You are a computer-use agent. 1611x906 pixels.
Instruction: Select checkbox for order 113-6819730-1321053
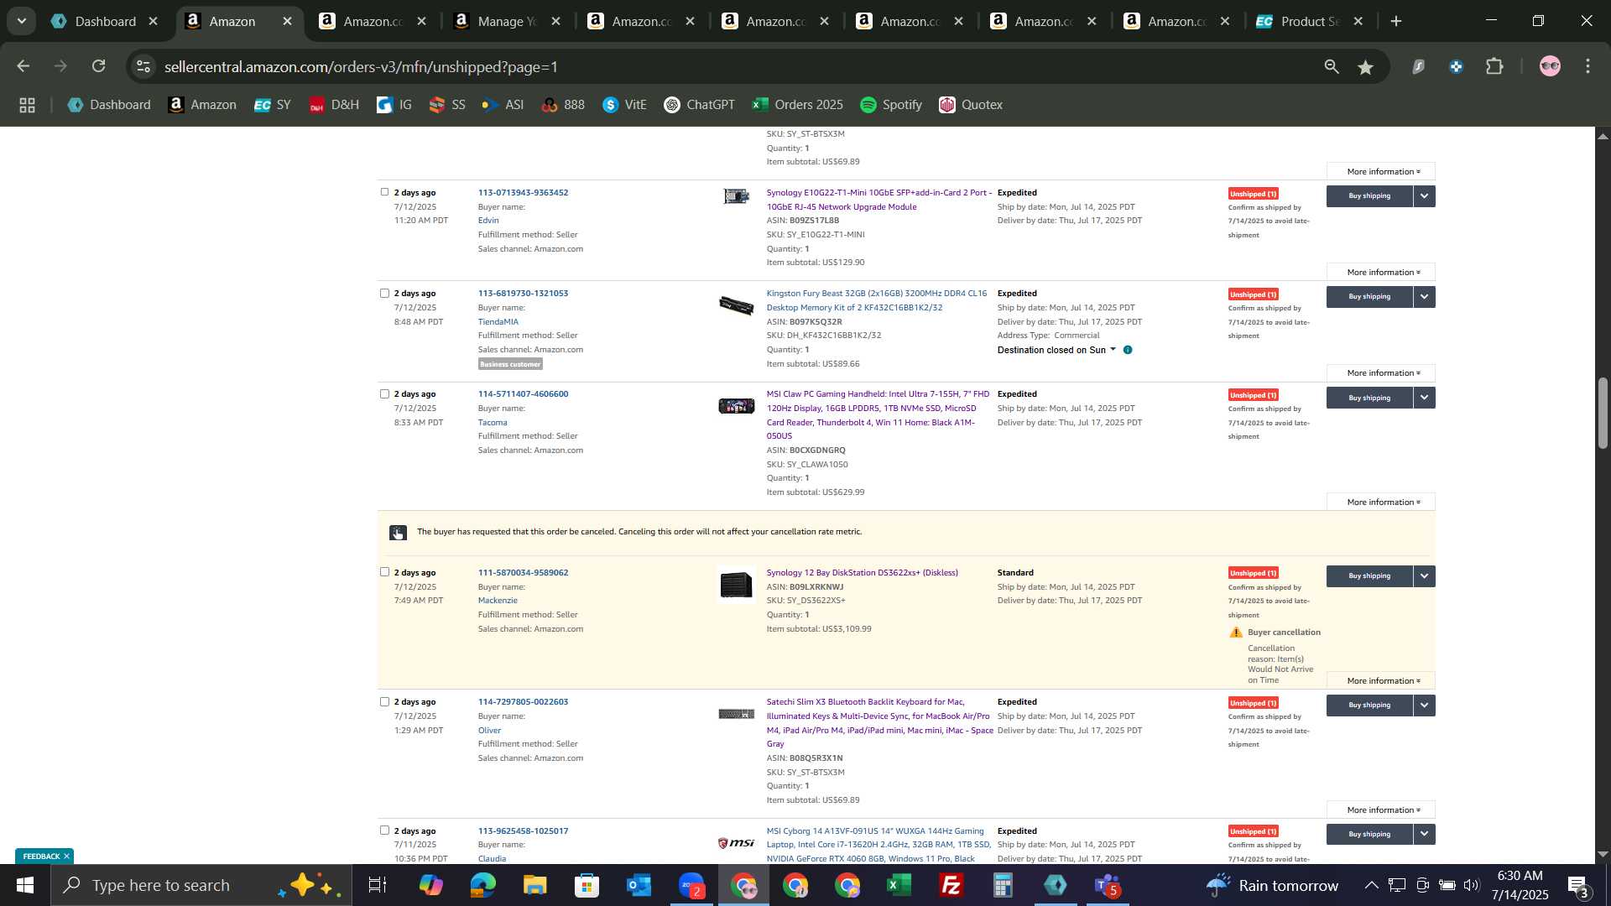point(384,293)
